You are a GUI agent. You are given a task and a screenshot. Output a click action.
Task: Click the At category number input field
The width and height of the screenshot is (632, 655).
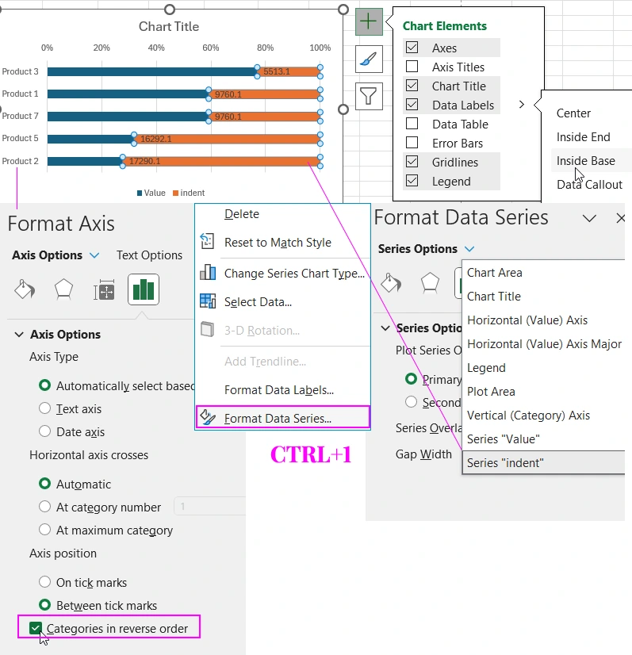pyautogui.click(x=209, y=507)
